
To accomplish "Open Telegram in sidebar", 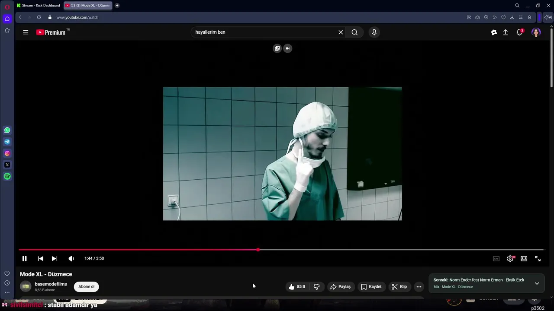I will (x=7, y=142).
